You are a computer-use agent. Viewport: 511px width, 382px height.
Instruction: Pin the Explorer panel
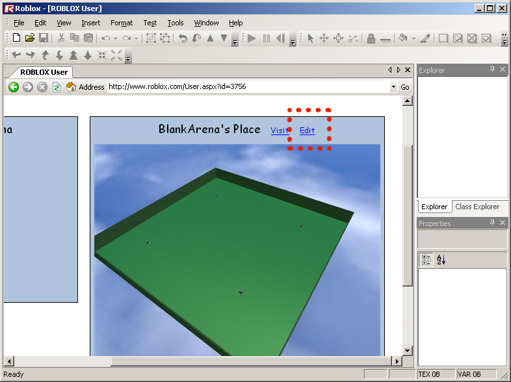492,70
